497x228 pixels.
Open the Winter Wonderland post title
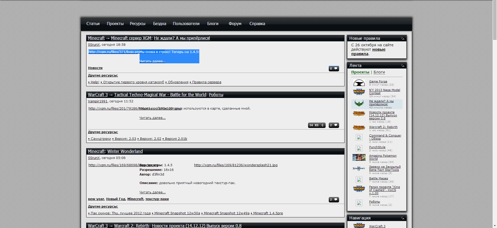point(125,151)
